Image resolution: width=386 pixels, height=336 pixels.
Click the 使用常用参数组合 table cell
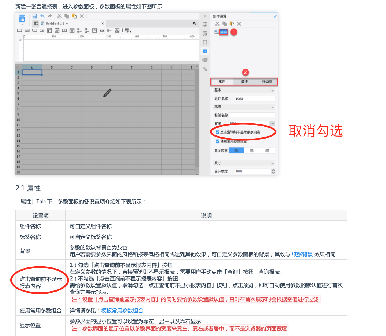click(x=41, y=311)
